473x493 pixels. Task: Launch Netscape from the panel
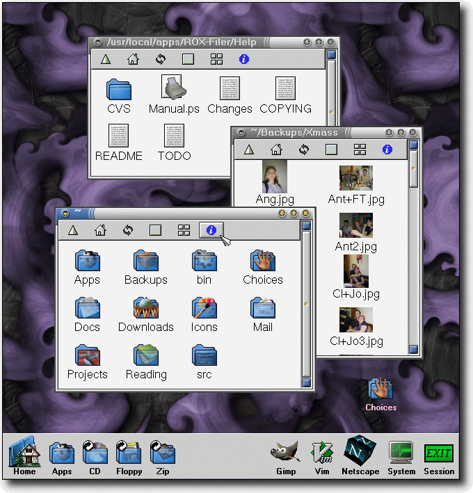click(360, 455)
